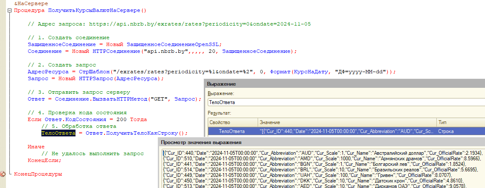Click the '1. Создать соединение' comment
Image resolution: width=485 pixels, height=188 pixels.
tap(69, 38)
